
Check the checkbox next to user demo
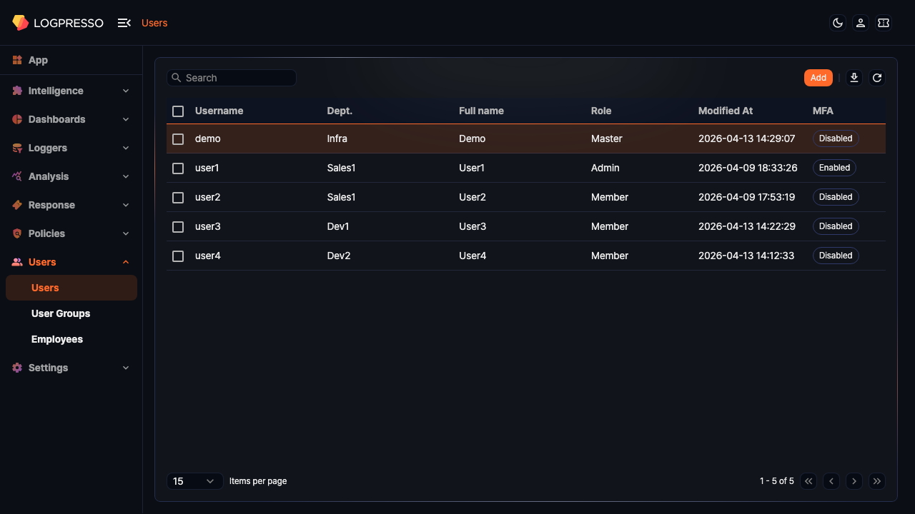point(178,138)
